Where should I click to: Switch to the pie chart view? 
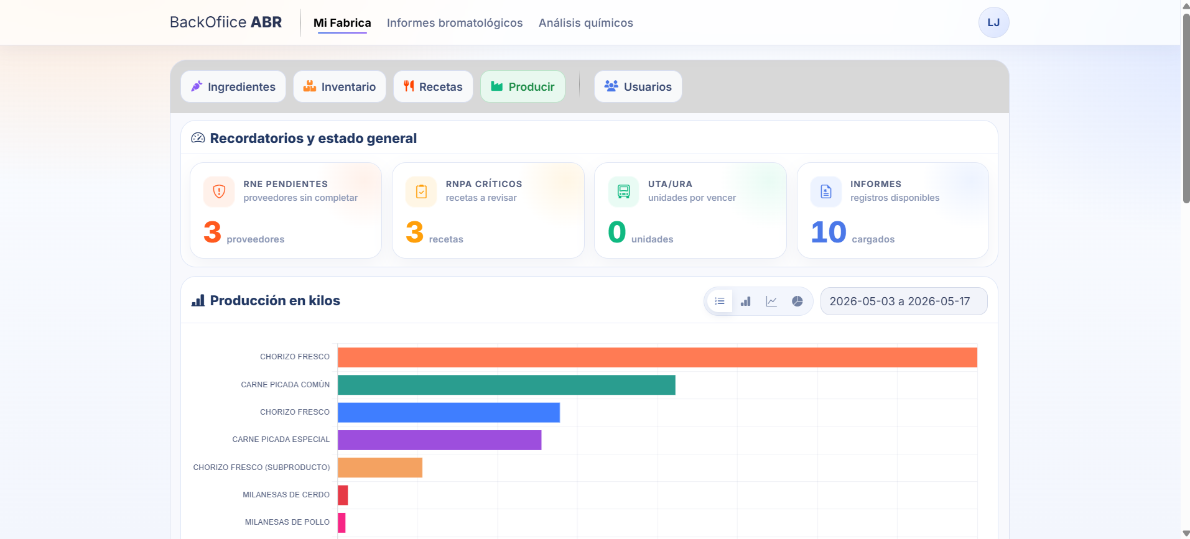pyautogui.click(x=797, y=302)
